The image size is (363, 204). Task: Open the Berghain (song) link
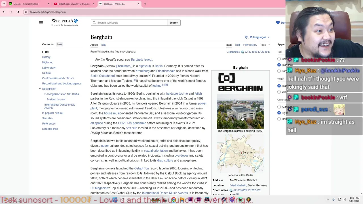click(x=142, y=59)
